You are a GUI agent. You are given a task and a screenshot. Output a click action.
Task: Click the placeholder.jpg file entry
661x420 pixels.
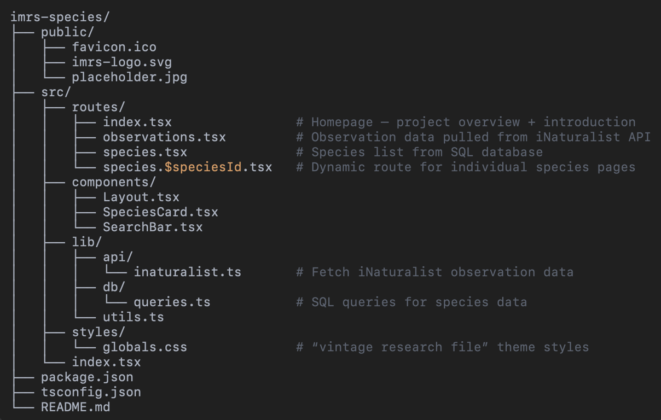pyautogui.click(x=129, y=77)
